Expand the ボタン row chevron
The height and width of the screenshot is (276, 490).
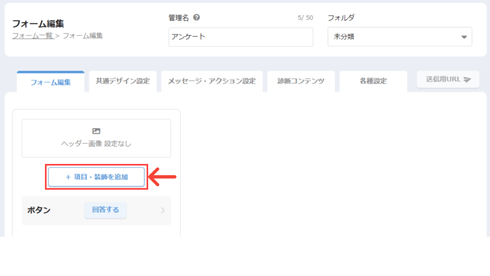point(163,210)
